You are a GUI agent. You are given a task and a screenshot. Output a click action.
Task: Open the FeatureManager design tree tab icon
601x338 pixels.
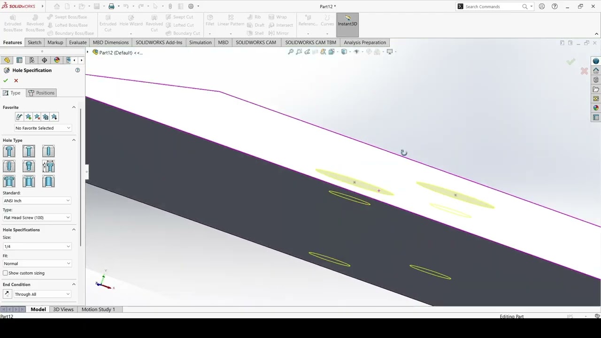[x=7, y=60]
